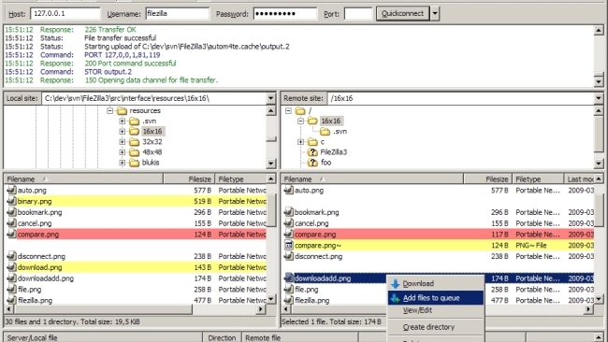Focus the Username input field
This screenshot has height=342, width=608.
click(177, 14)
